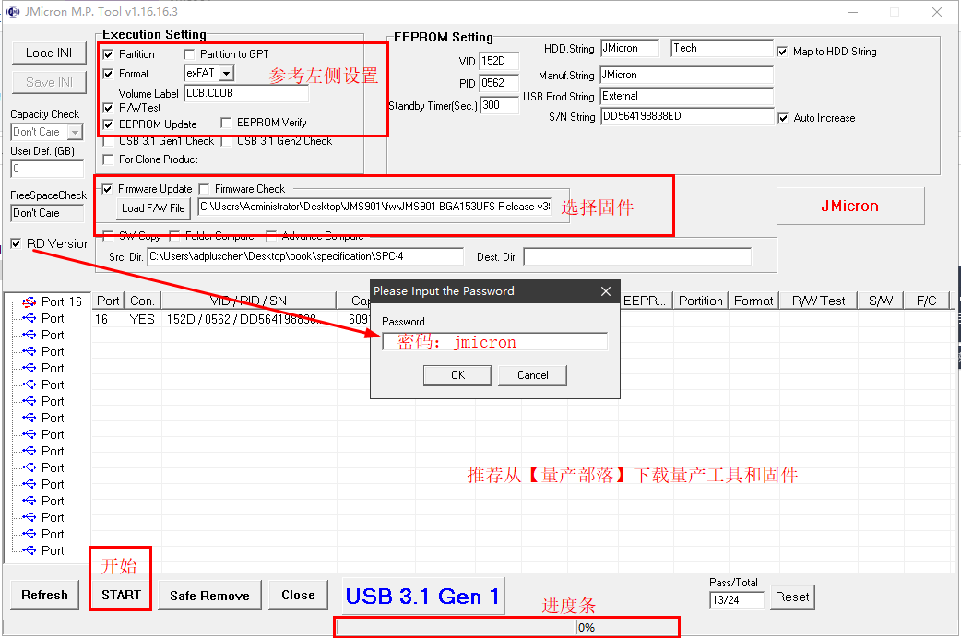Click the JMicron logo button
This screenshot has width=961, height=638.
(x=850, y=206)
